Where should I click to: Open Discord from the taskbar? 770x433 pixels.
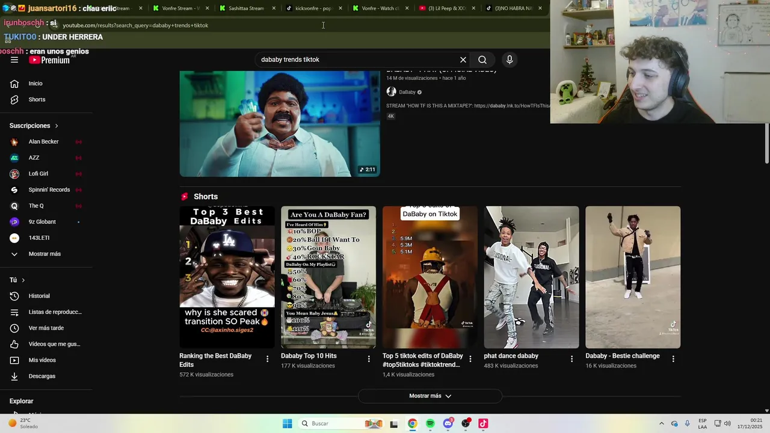(x=448, y=423)
